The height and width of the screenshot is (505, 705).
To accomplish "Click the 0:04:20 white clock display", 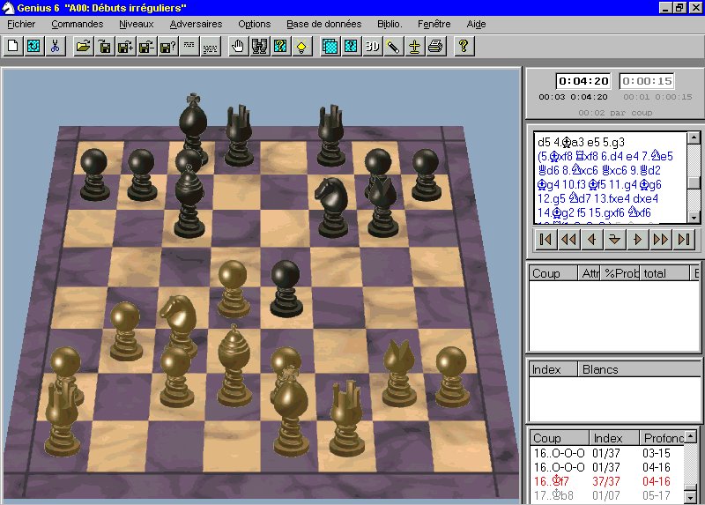I will pos(583,81).
